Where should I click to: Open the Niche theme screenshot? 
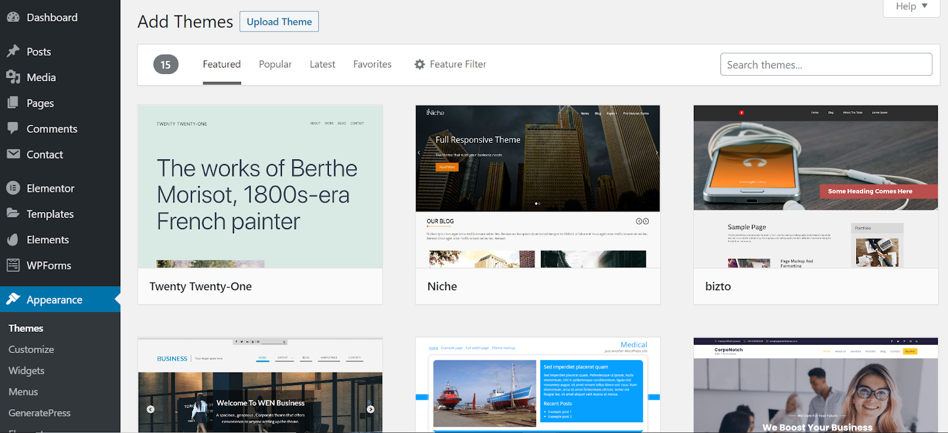pyautogui.click(x=538, y=187)
